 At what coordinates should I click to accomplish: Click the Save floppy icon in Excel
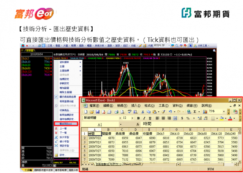(x=98, y=111)
